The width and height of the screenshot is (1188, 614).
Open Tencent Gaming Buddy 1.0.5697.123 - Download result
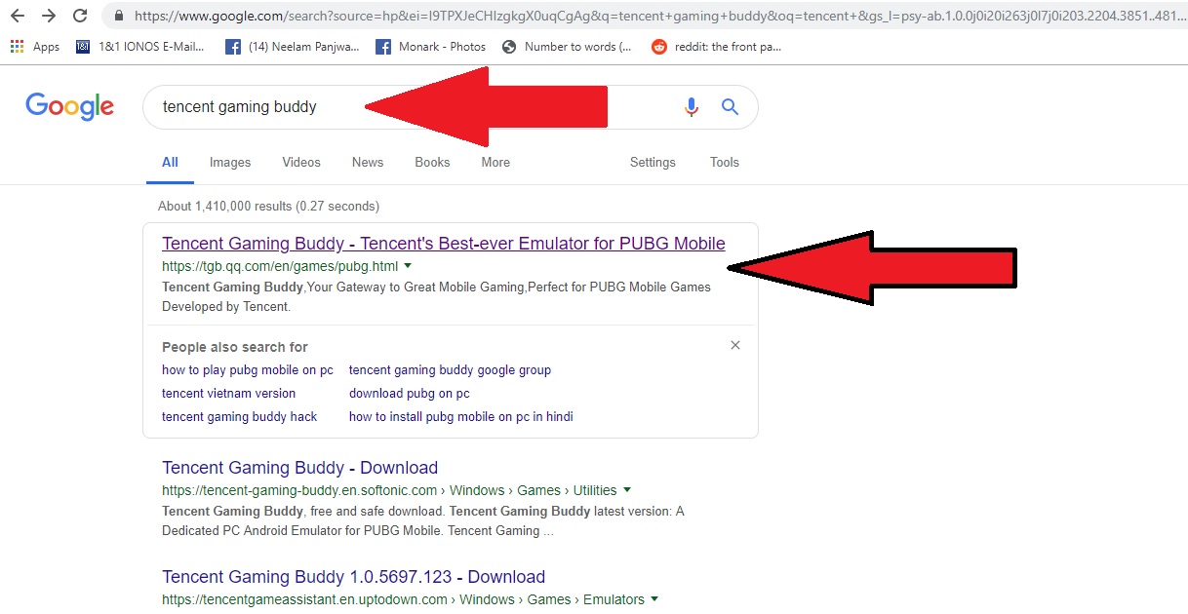[x=353, y=577]
